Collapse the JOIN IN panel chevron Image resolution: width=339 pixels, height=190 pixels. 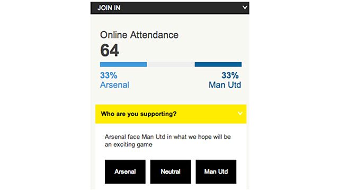coord(245,7)
